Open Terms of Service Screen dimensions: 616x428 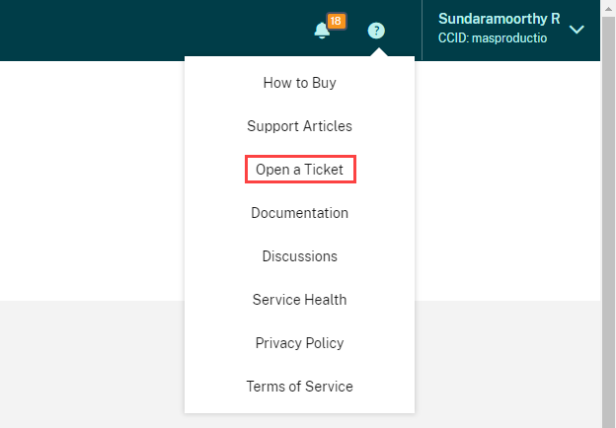pyautogui.click(x=299, y=387)
